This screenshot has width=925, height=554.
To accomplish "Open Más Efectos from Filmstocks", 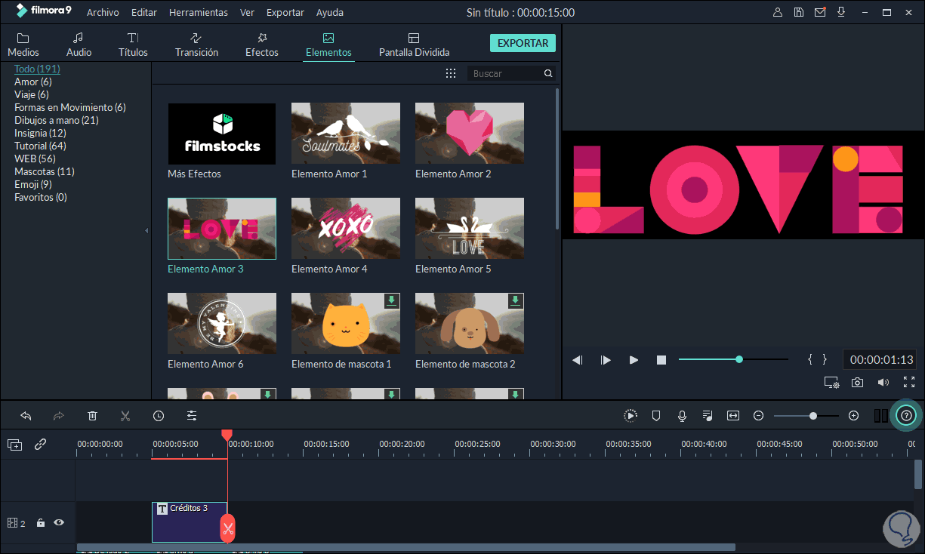I will pyautogui.click(x=221, y=133).
